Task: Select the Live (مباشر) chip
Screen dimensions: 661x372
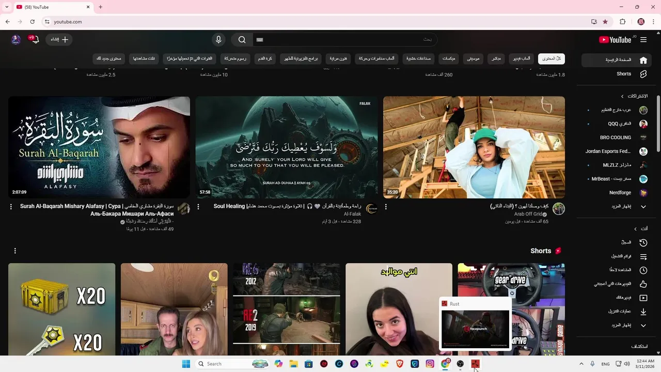Action: click(496, 59)
